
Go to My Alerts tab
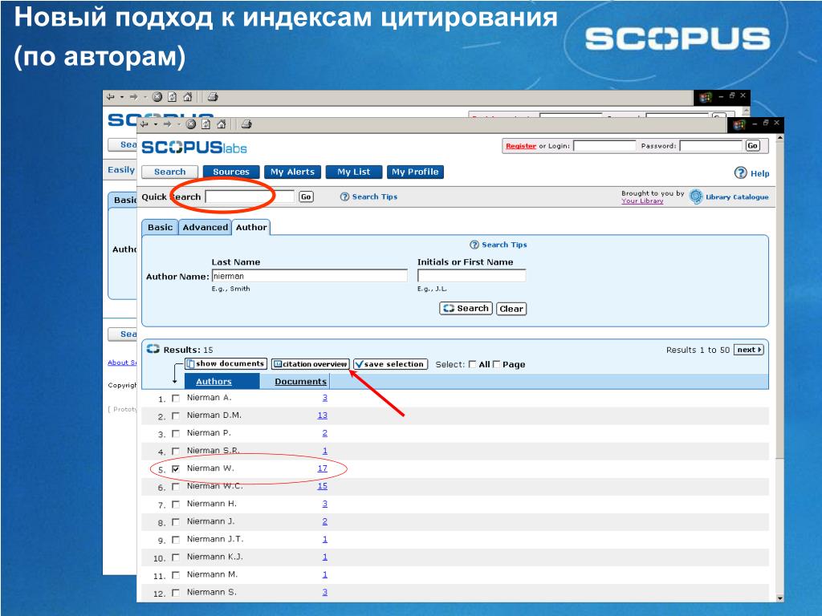(292, 172)
